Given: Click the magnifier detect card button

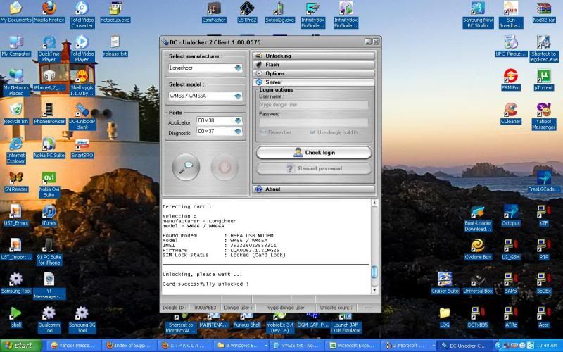Looking at the screenshot, I should click(x=186, y=167).
